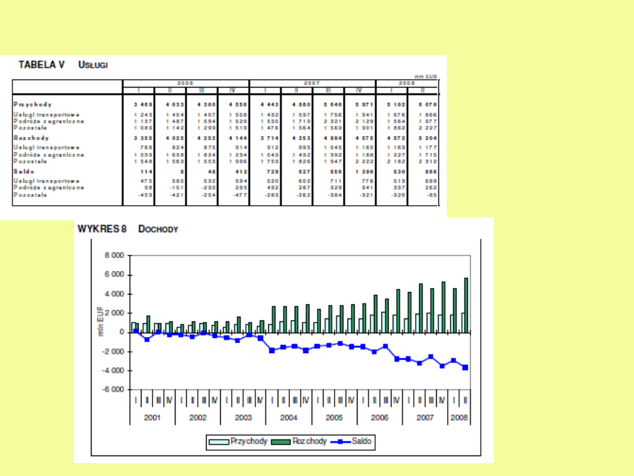Click the Rozchody text in chart legend
The height and width of the screenshot is (476, 634).
point(309,441)
